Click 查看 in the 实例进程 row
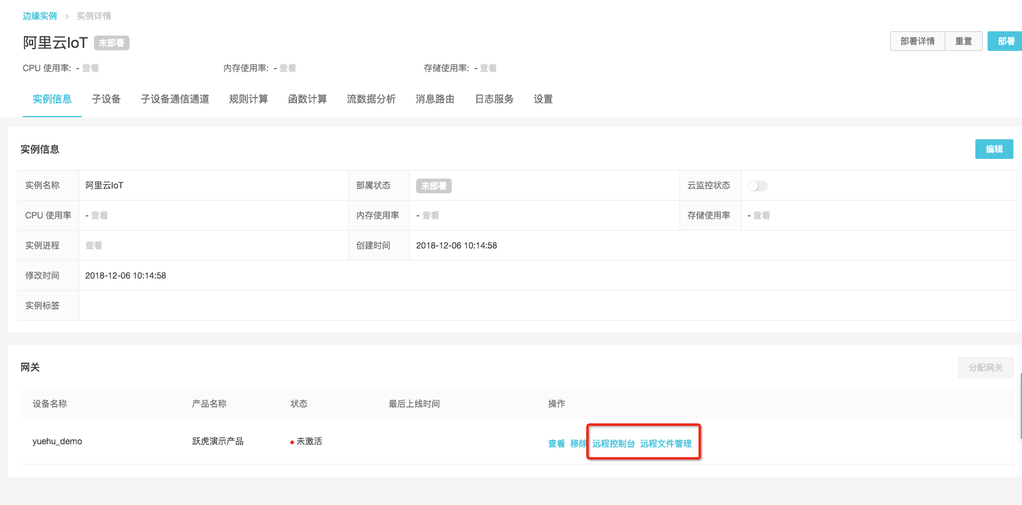The image size is (1022, 505). tap(94, 245)
